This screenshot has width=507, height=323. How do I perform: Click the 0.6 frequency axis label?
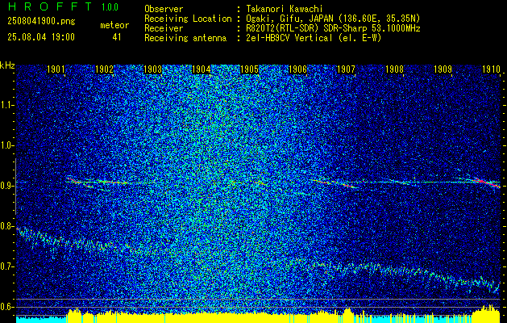coord(6,307)
